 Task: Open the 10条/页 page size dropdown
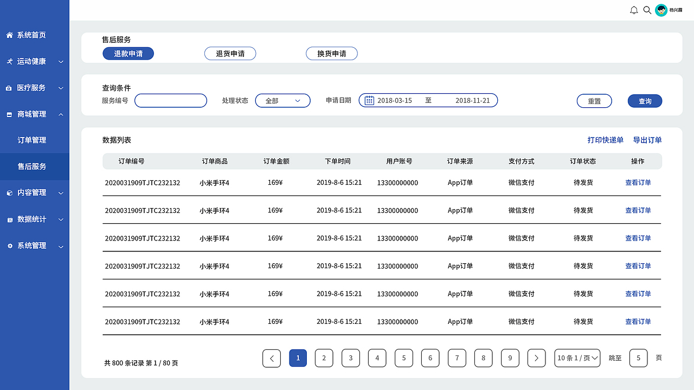(577, 358)
